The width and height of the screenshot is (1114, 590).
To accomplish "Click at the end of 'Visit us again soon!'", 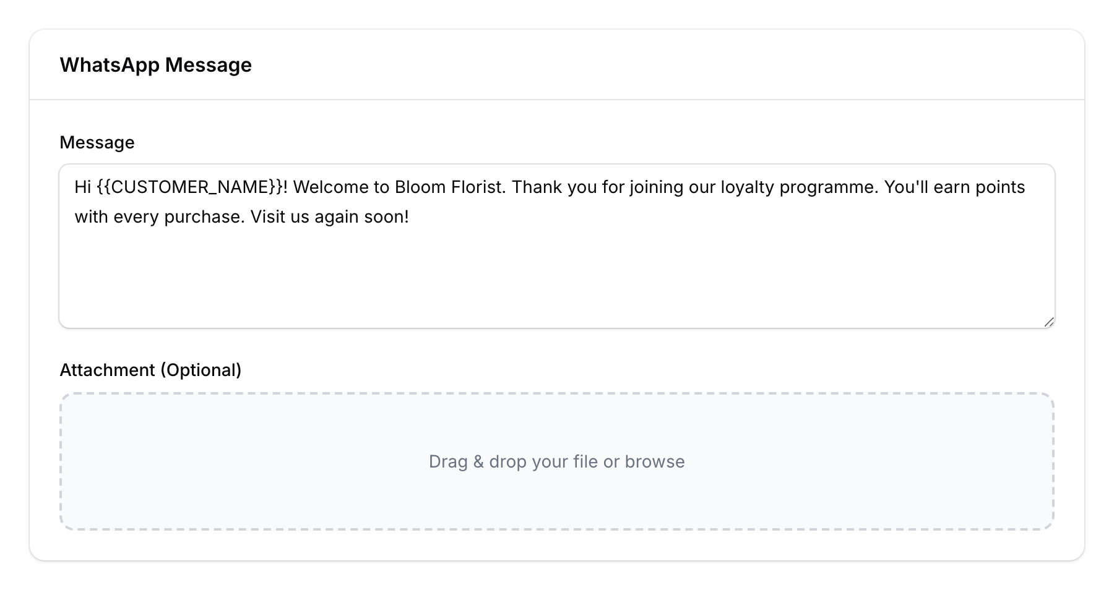I will (x=410, y=216).
